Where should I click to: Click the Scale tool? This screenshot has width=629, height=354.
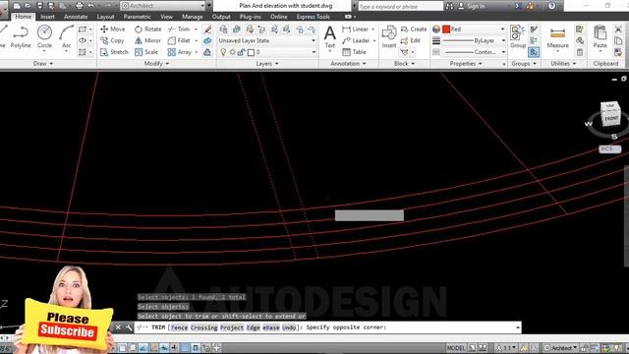pyautogui.click(x=146, y=52)
